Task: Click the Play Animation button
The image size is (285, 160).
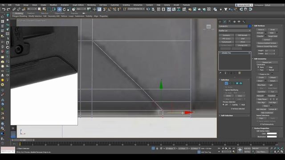Action: click(226, 148)
